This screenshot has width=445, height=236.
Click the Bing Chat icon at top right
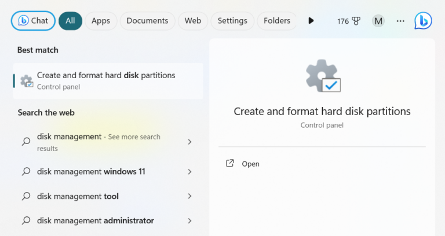coord(423,21)
